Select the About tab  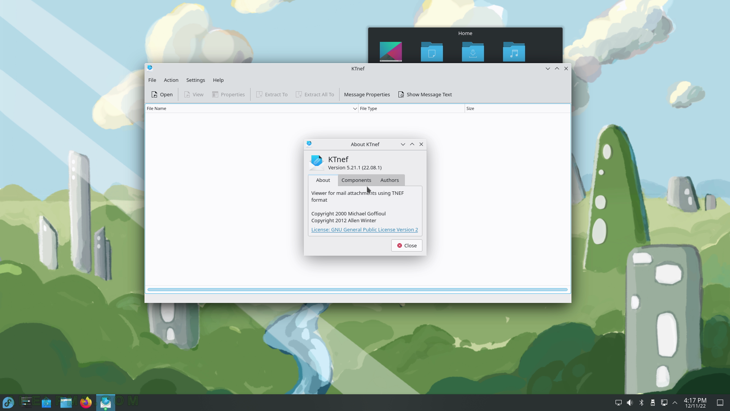323,180
